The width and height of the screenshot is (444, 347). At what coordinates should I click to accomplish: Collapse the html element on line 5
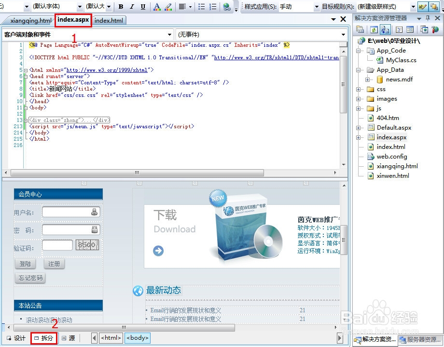point(26,70)
